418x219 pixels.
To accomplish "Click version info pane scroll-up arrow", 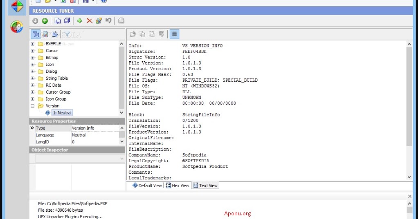I will (x=409, y=44).
